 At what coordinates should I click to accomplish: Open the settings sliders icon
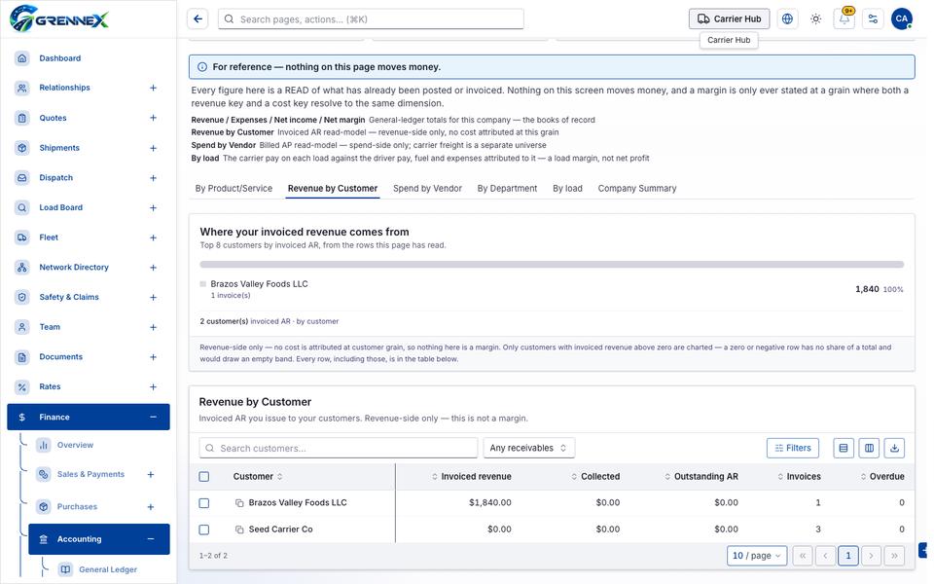click(874, 19)
